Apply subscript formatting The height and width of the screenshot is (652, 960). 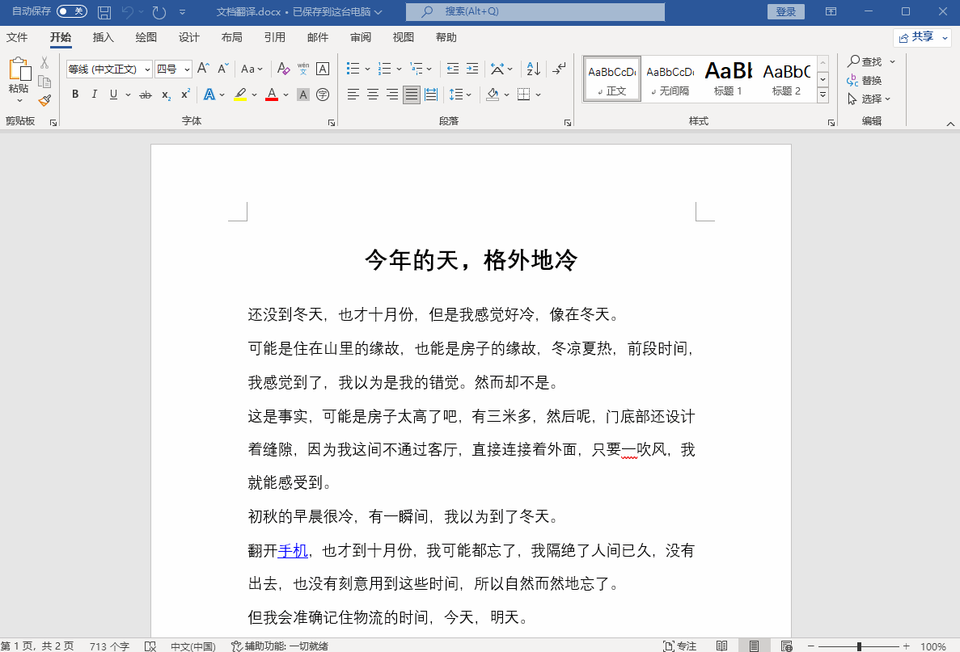click(x=166, y=95)
